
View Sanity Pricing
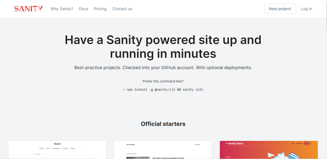coord(100,9)
